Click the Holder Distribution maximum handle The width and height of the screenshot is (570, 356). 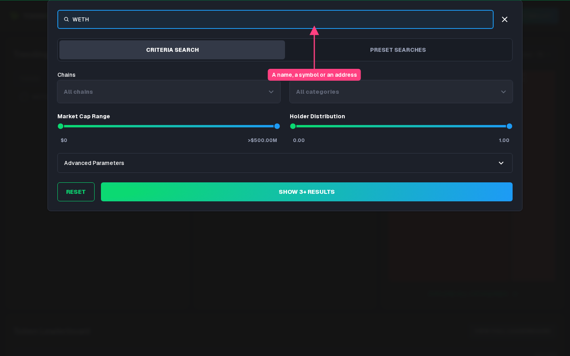509,126
